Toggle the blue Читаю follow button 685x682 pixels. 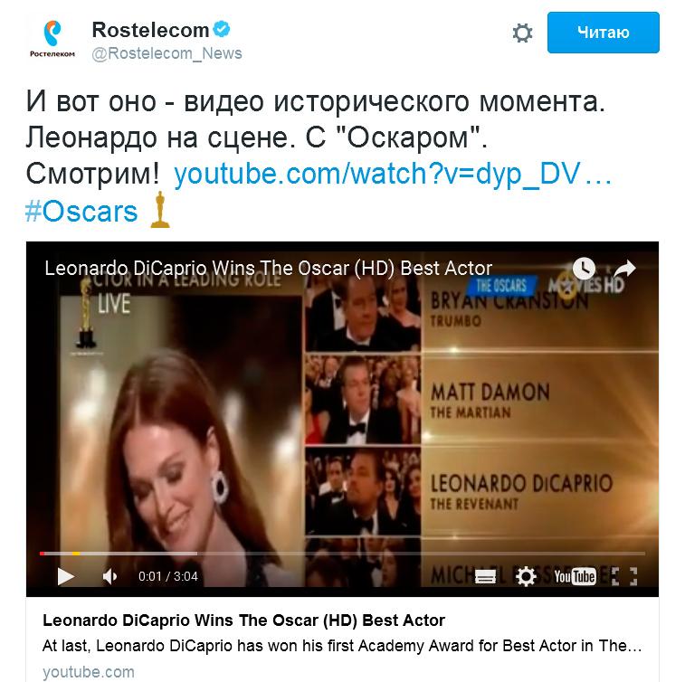(603, 33)
